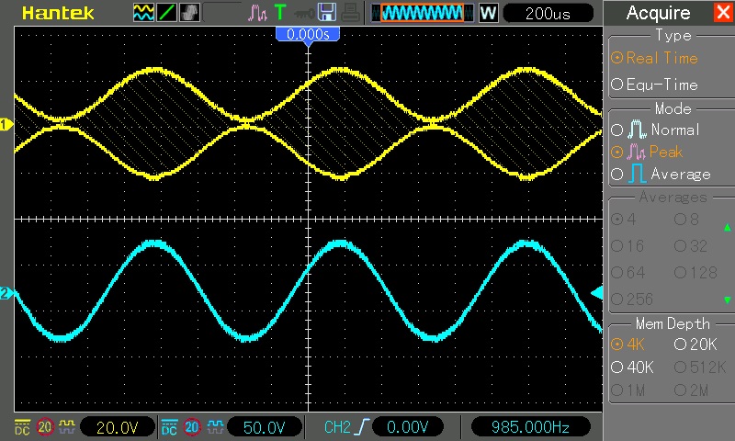Image resolution: width=735 pixels, height=441 pixels.
Task: Click the blue-yellow waveform icon in top bar
Action: (x=143, y=13)
